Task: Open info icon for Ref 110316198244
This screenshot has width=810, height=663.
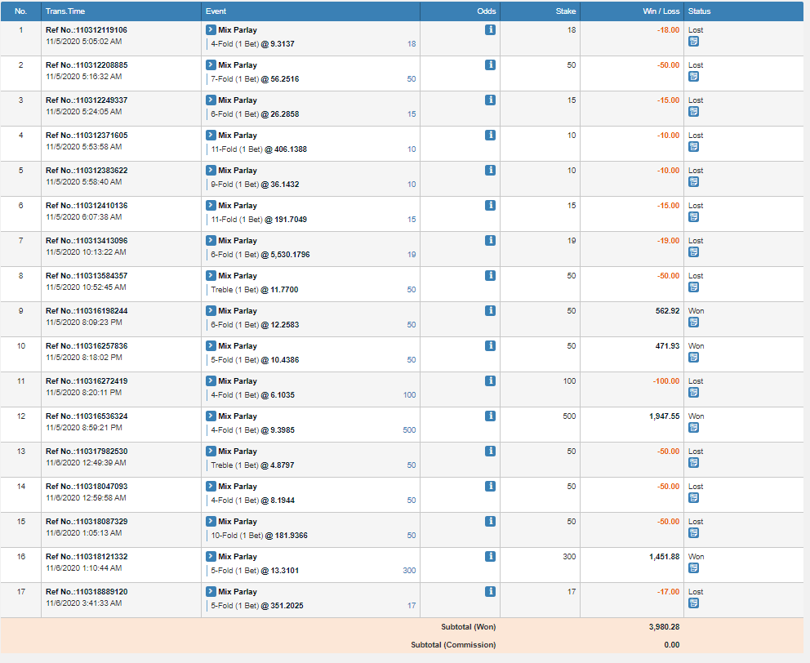Action: pos(490,311)
